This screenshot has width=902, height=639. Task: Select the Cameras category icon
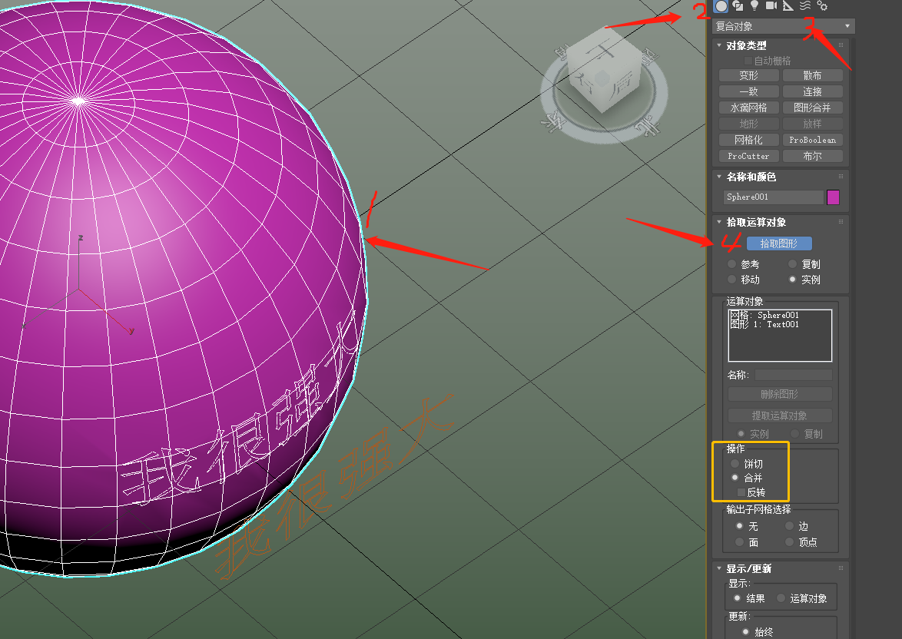coord(771,6)
